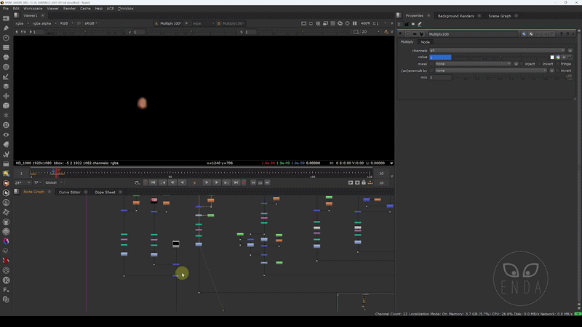This screenshot has height=327, width=582.
Task: Click the edit pencil icon in Properties
Action: [420, 24]
